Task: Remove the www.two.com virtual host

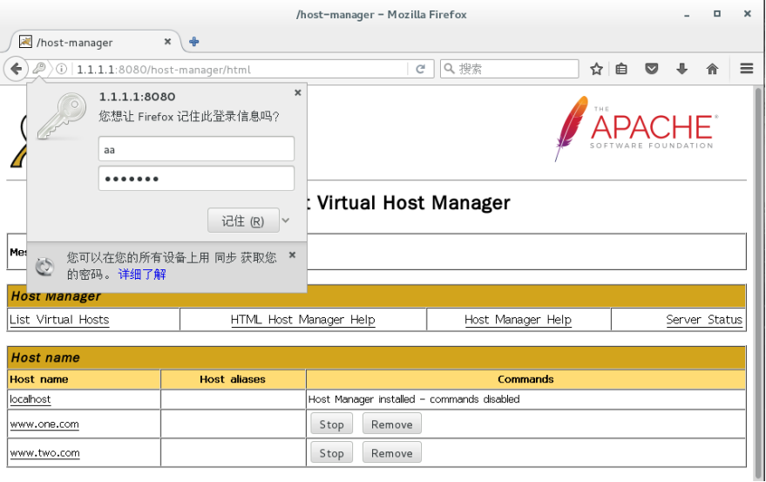Action: [x=391, y=453]
